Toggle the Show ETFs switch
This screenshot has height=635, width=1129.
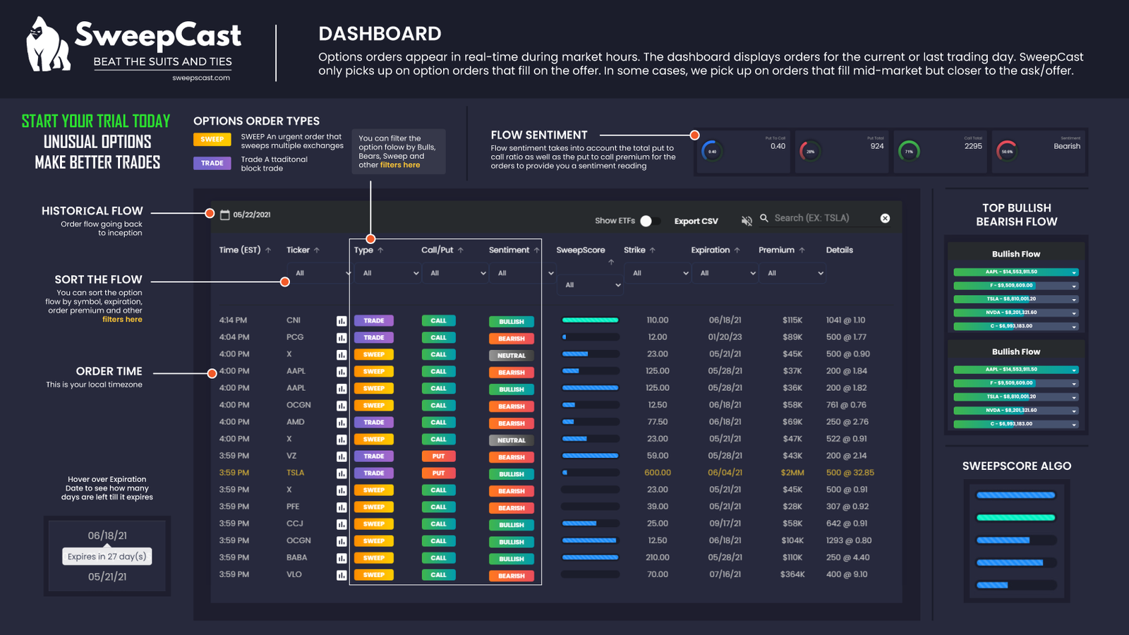pos(649,221)
